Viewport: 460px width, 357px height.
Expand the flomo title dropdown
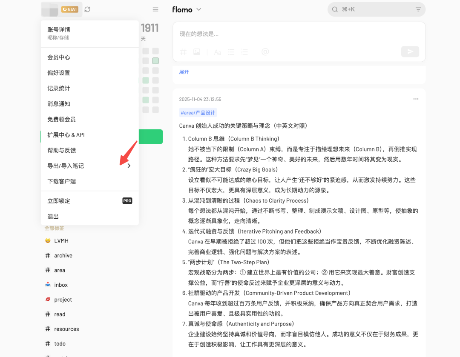click(x=199, y=9)
